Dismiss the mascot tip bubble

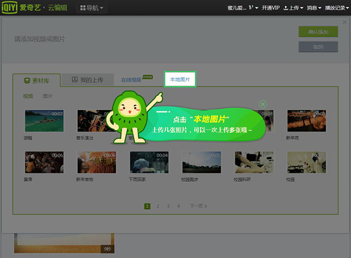coord(263,104)
